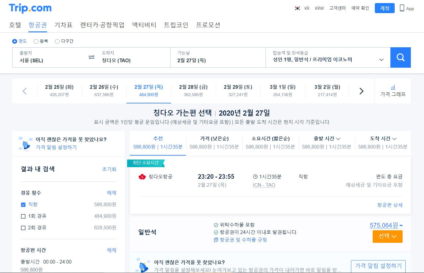Click the Qingdao Airlines logo icon
The height and width of the screenshot is (273, 424).
pyautogui.click(x=142, y=177)
